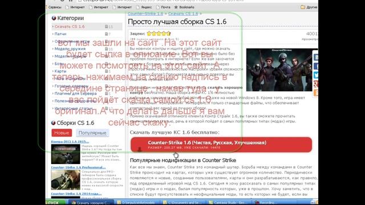The height and width of the screenshot is (205, 365).
Task: Click the Популярные модификации в Counter Strike heading
Action: pyautogui.click(x=183, y=160)
